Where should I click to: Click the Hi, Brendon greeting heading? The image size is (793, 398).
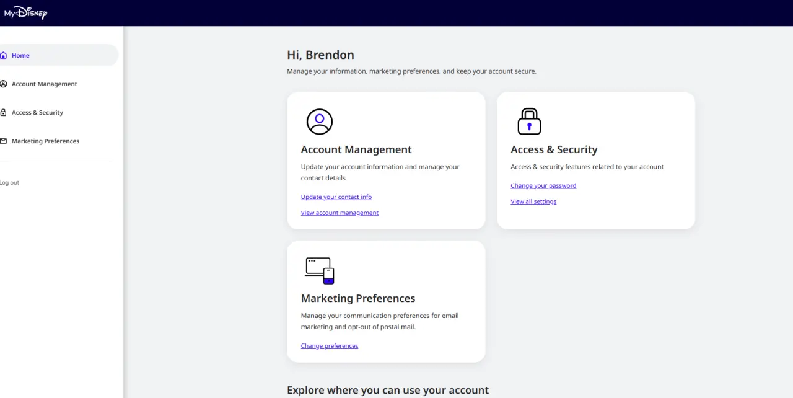tap(320, 55)
